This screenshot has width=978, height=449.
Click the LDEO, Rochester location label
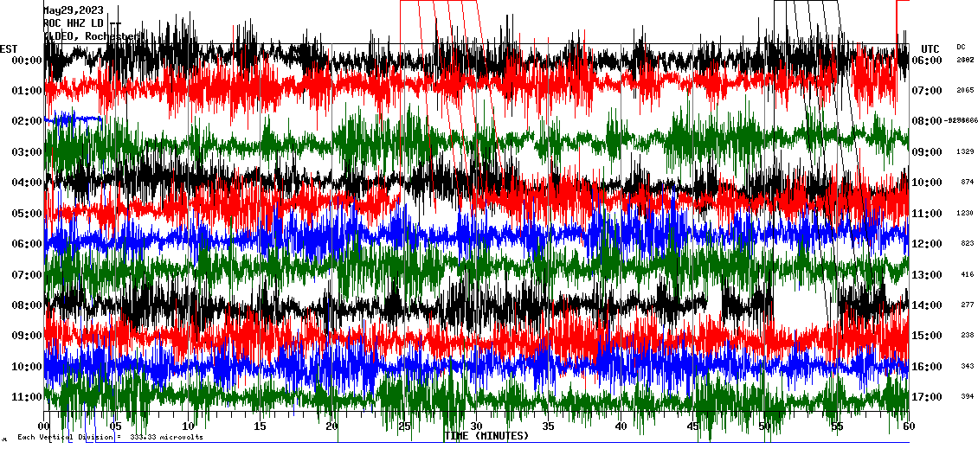click(87, 36)
